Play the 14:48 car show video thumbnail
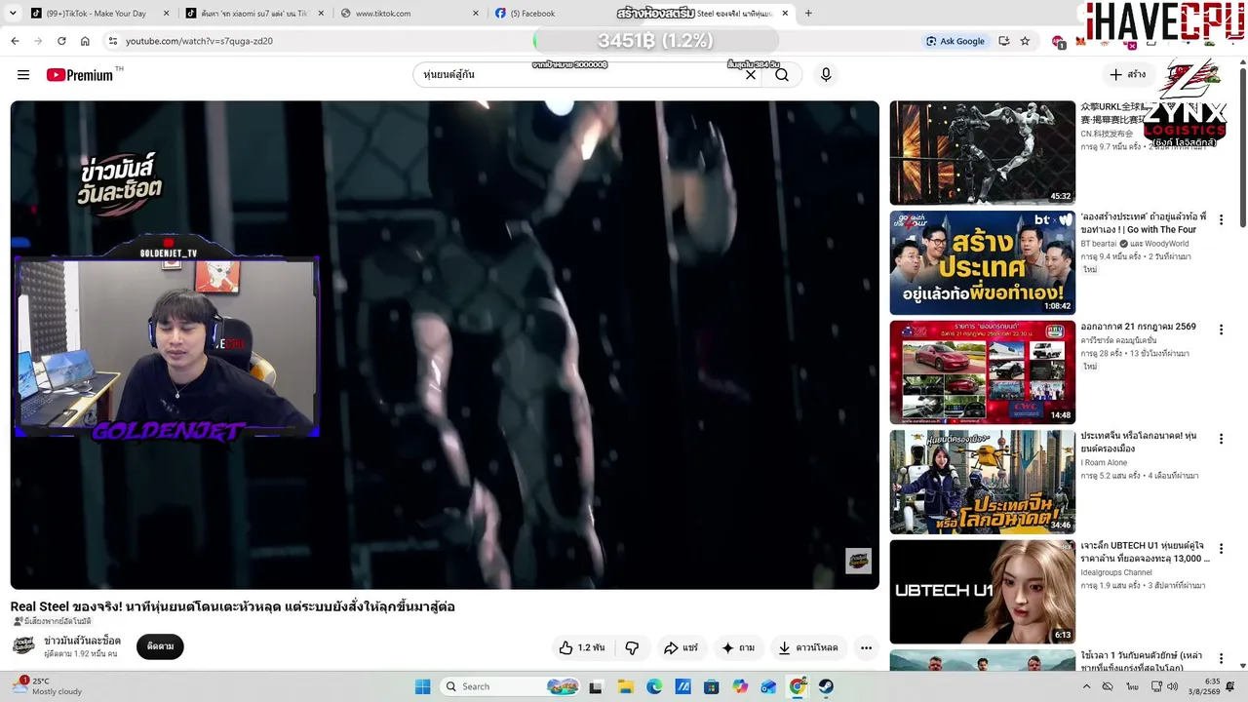This screenshot has height=702, width=1248. 982,372
